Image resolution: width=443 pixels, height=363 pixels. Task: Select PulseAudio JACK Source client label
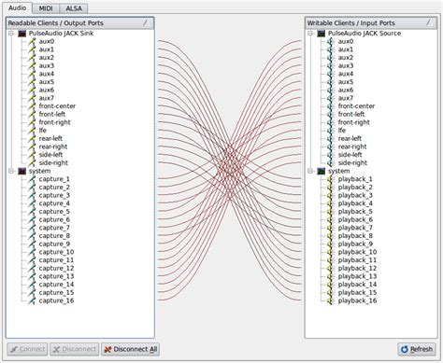tap(364, 34)
